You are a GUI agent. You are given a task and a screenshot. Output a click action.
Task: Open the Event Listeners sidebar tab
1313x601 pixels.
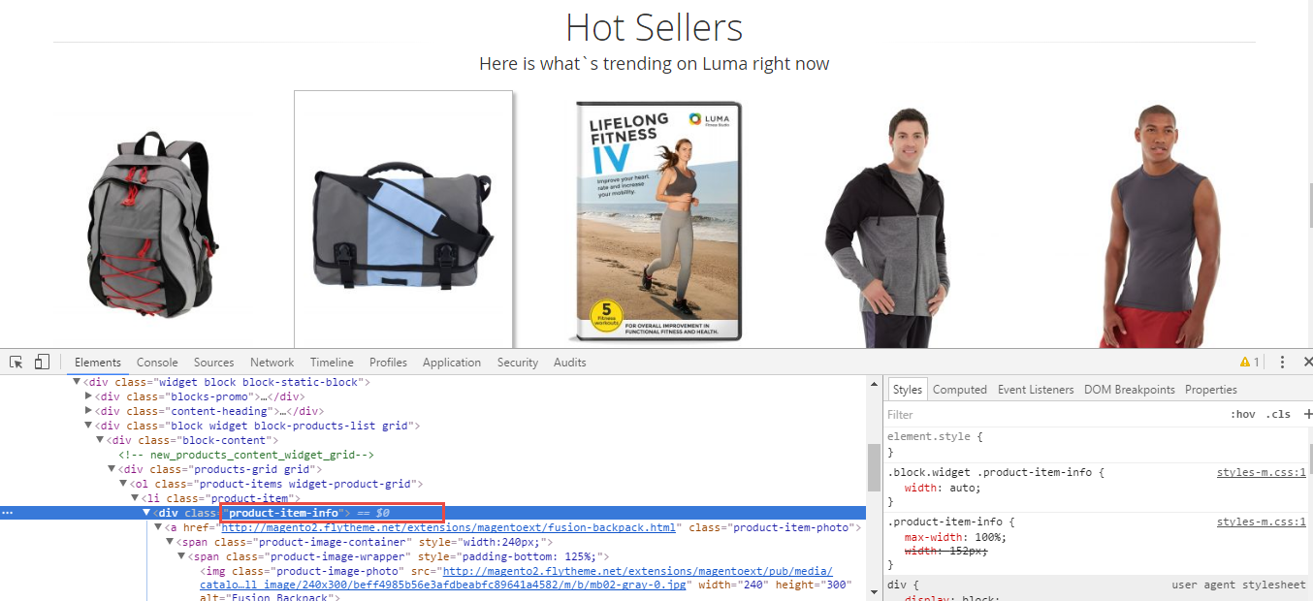pyautogui.click(x=1036, y=389)
